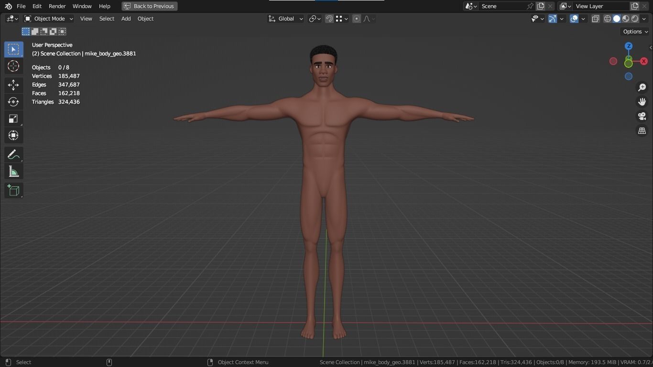Open the viewport Add menu
The image size is (653, 367).
[126, 19]
